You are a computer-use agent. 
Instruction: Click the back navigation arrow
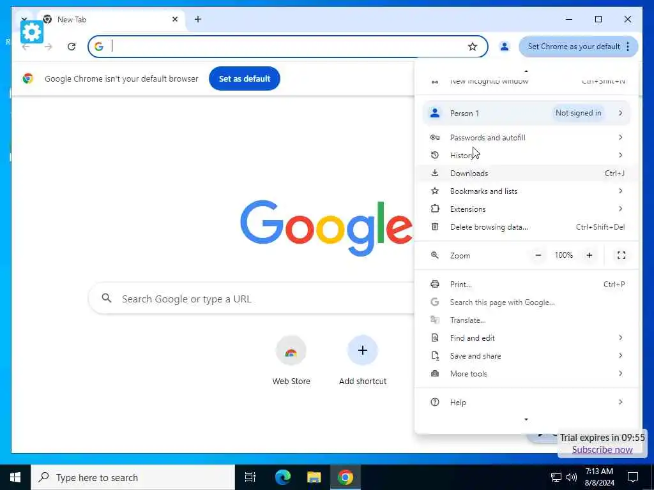tap(26, 46)
